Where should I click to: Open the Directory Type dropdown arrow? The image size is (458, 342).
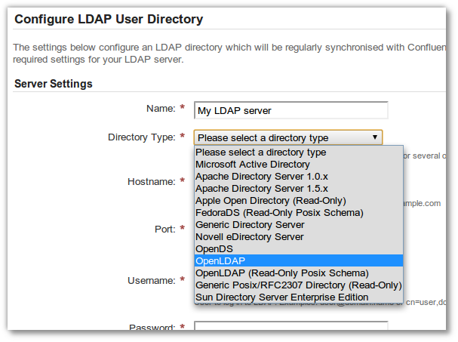pos(374,137)
